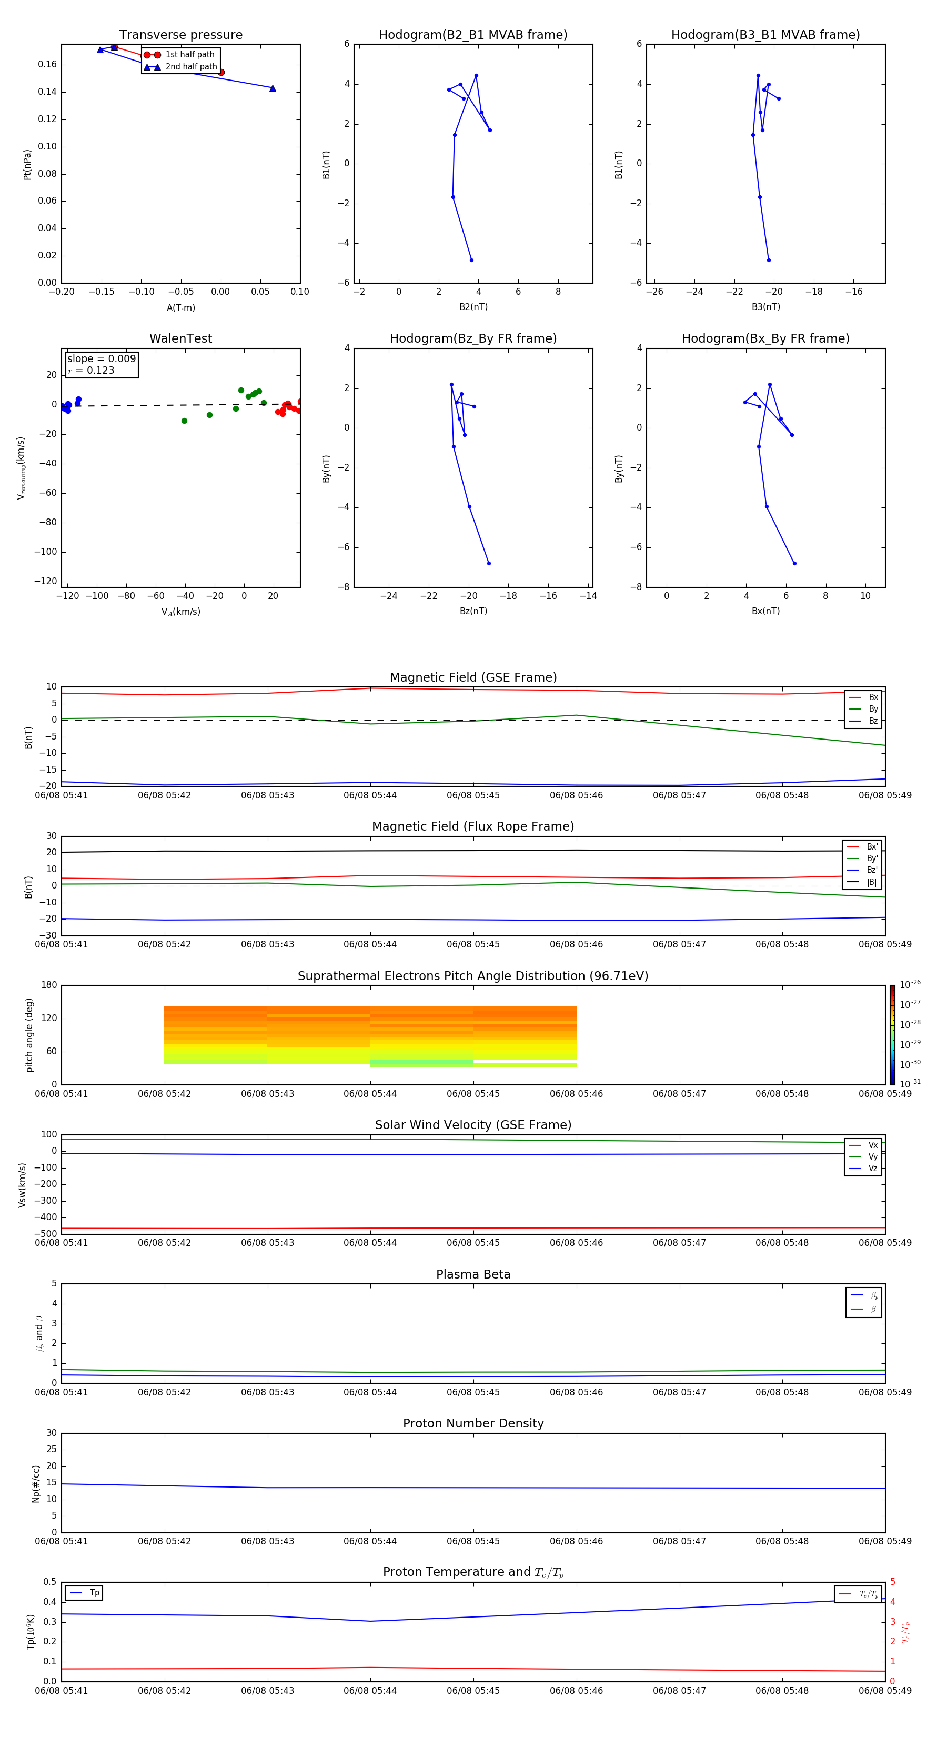Click the '2nd half path' legend entry
This screenshot has width=947, height=1737.
pos(182,67)
